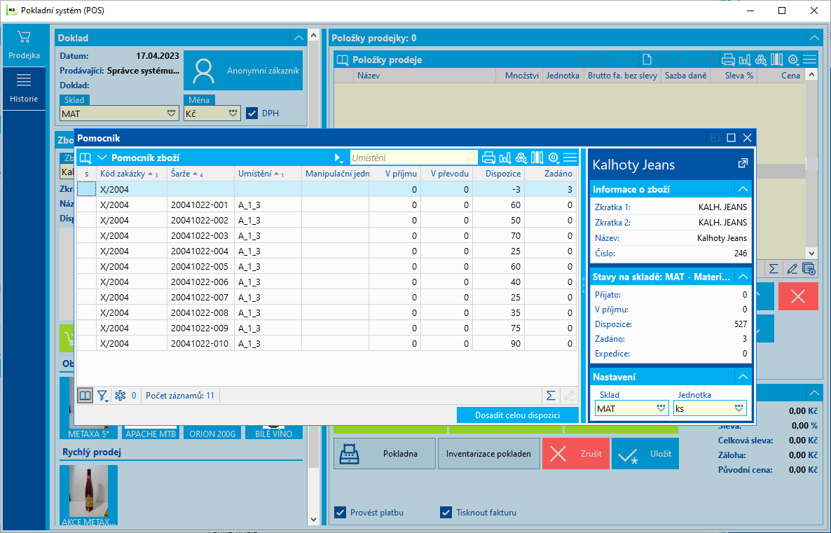Sort by the Dispozice column header

(x=503, y=173)
